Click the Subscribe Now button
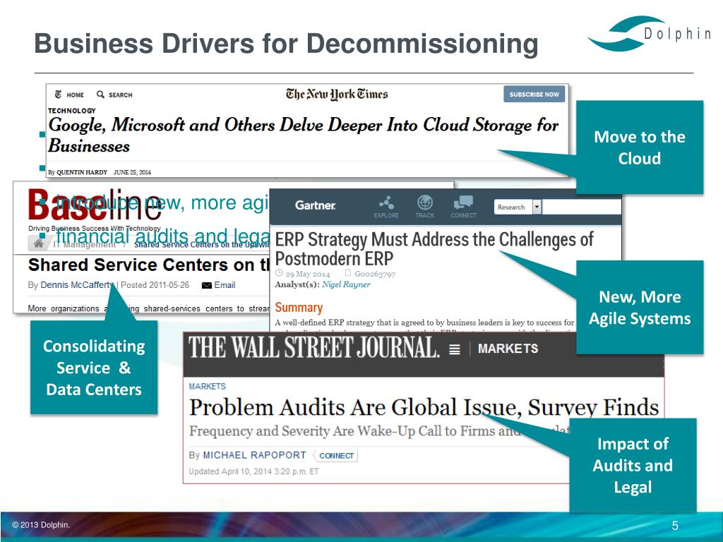This screenshot has width=723, height=542. click(x=534, y=94)
